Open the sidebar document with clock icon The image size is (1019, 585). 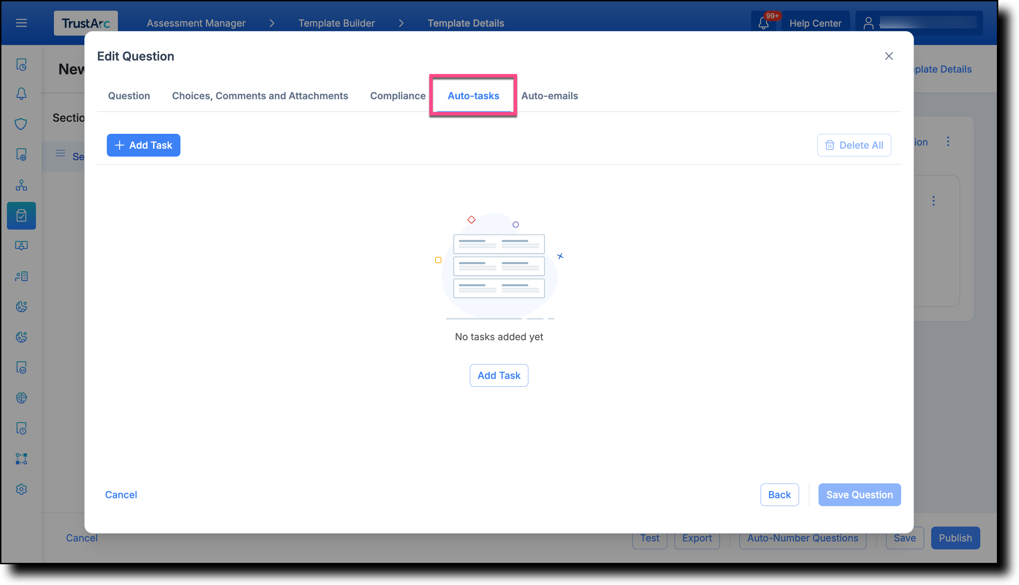point(21,64)
